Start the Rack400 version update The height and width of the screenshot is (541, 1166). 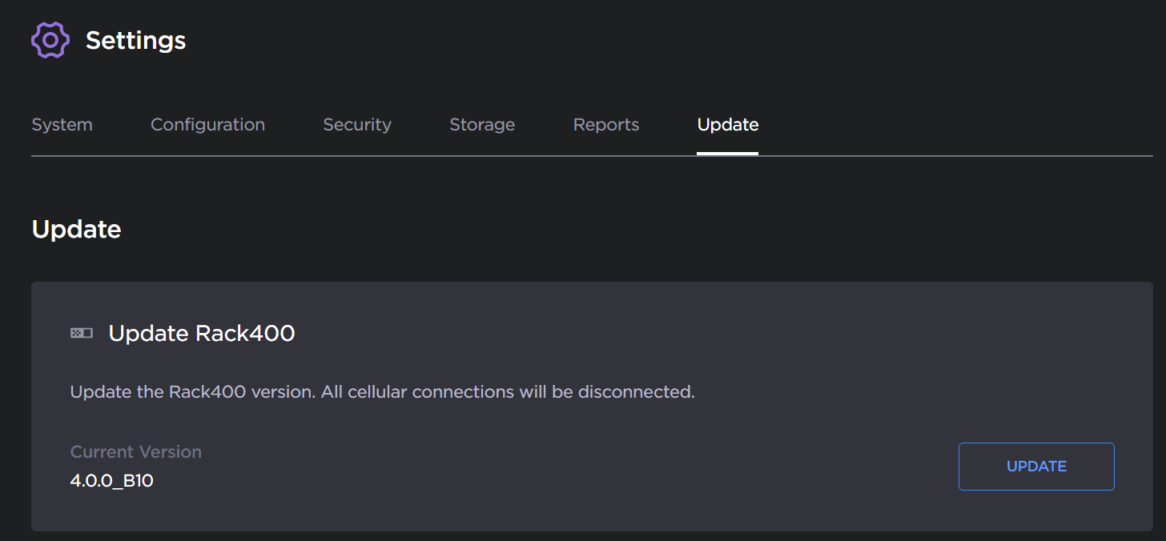pyautogui.click(x=1036, y=466)
